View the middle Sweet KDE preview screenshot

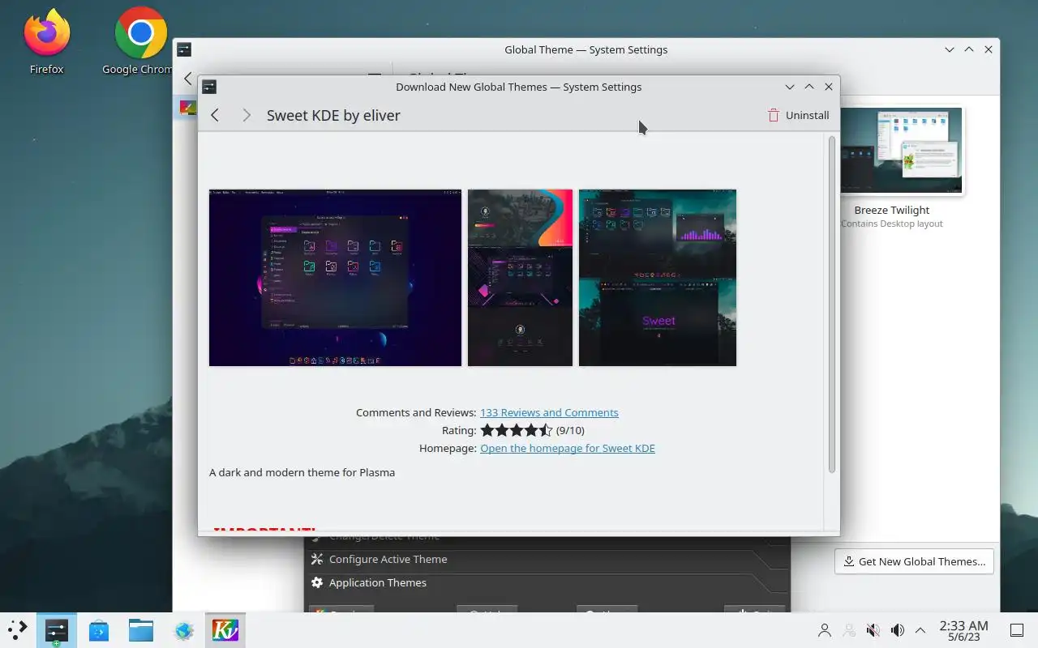(520, 278)
